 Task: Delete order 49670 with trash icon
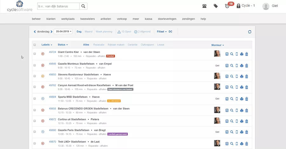click(x=247, y=144)
